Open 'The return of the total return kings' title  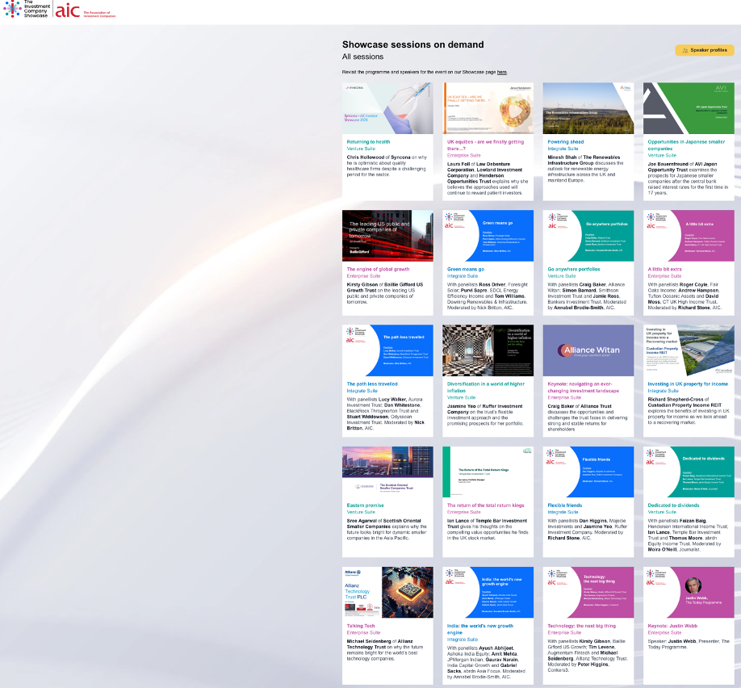coord(485,506)
